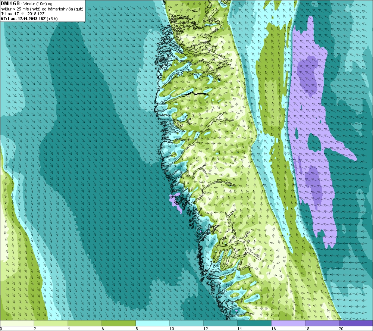
Task: Click the teal 12–14 legend swatch
Action: [220, 323]
